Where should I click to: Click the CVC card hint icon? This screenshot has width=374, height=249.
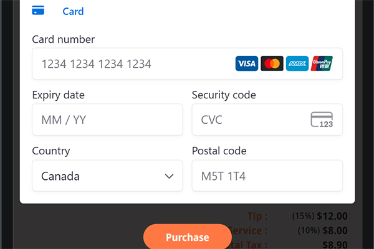click(322, 120)
